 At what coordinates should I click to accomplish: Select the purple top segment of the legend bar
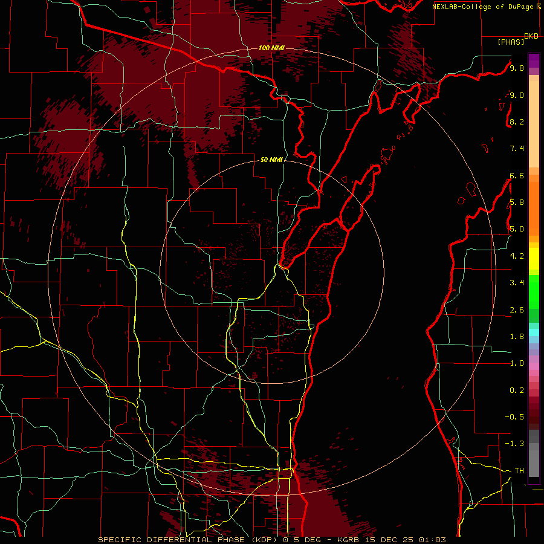click(534, 60)
